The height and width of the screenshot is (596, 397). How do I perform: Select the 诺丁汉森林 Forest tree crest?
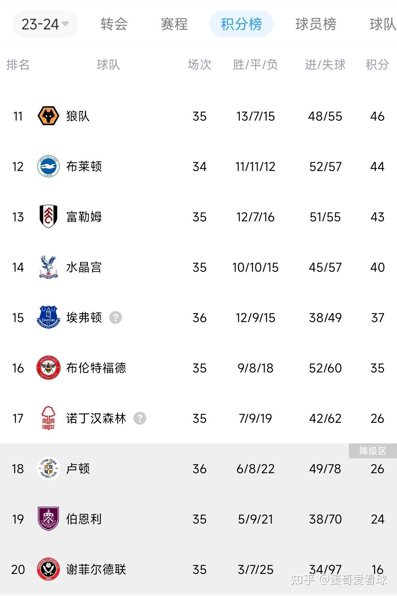tap(48, 418)
